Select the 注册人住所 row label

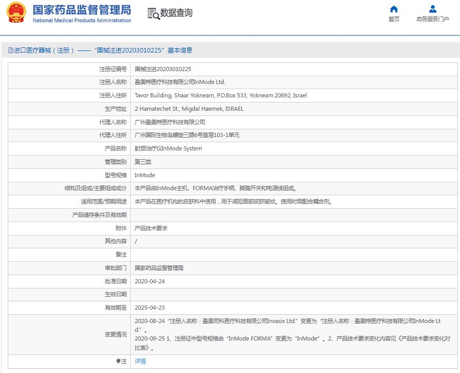(x=113, y=95)
